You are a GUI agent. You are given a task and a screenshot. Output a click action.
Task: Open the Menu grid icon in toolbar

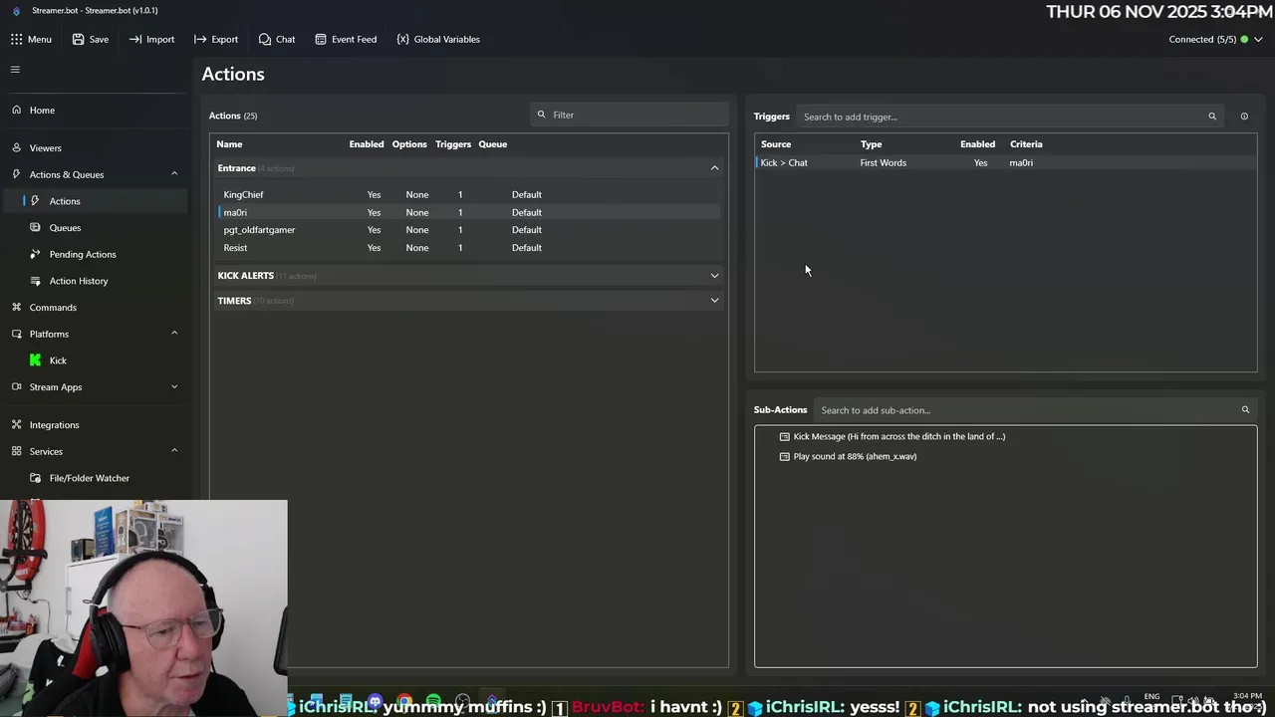tap(16, 39)
